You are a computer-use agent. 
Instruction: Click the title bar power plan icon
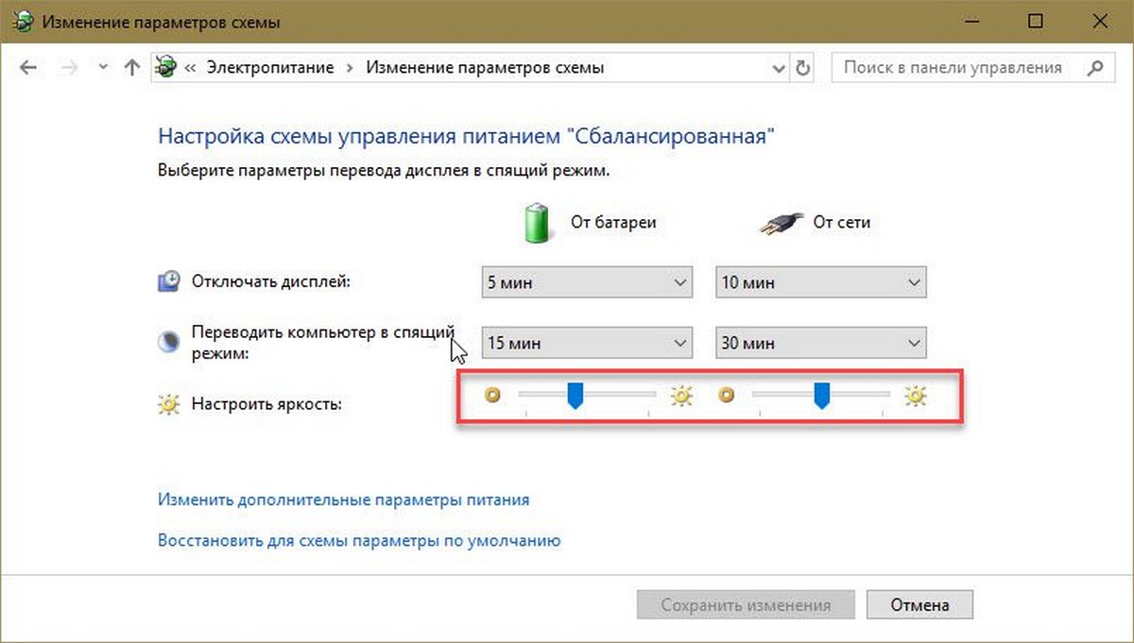coord(22,21)
